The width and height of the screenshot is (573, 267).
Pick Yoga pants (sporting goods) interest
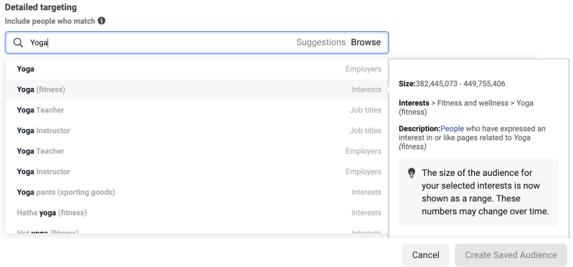[197, 192]
